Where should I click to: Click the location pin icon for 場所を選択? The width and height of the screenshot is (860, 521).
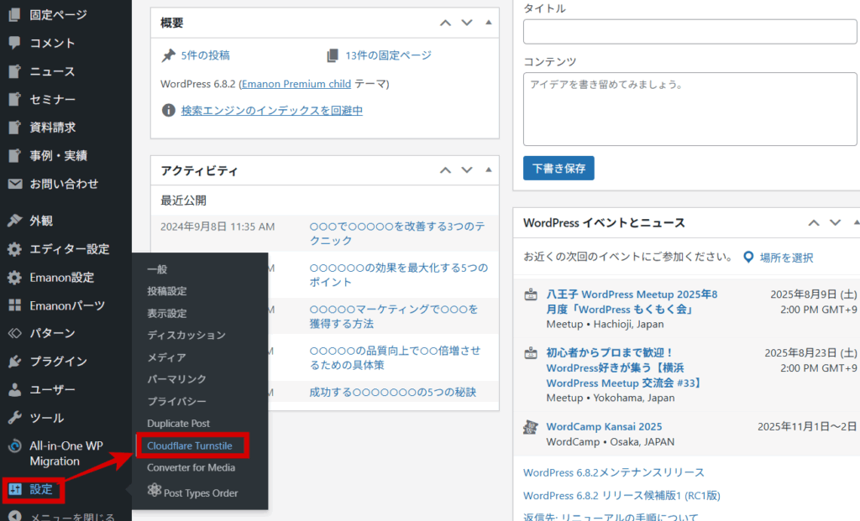pyautogui.click(x=748, y=258)
